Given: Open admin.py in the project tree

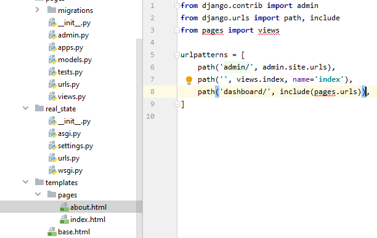Looking at the screenshot, I should click(x=73, y=35).
